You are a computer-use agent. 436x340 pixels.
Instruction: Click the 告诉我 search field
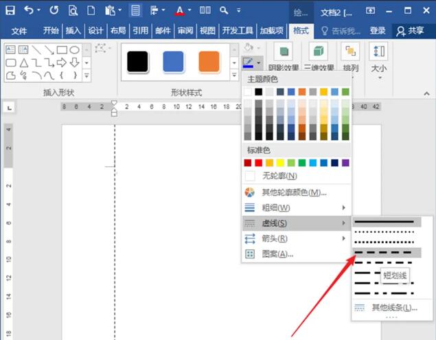(341, 31)
